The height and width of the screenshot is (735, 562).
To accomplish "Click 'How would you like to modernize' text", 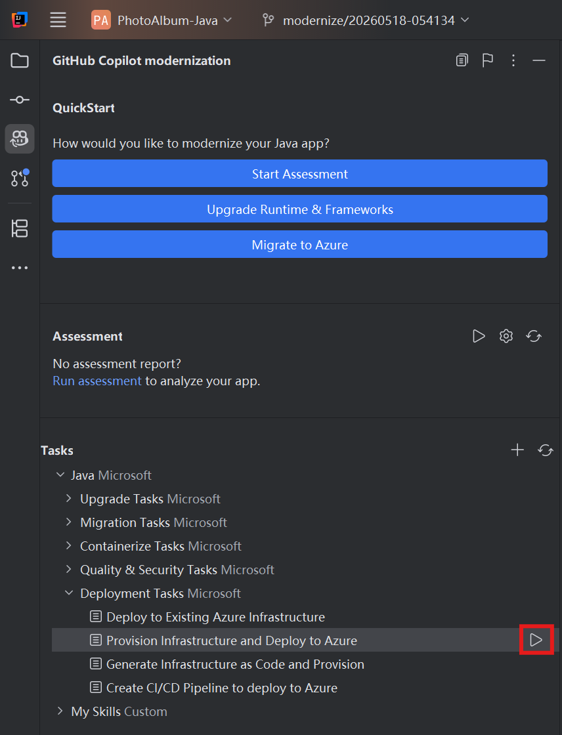I will 191,143.
